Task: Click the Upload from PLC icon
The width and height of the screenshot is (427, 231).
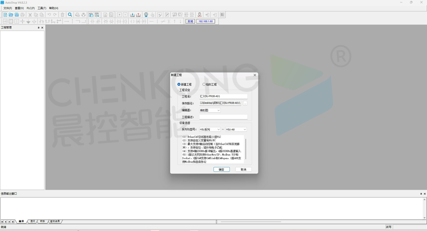Action: (138, 15)
